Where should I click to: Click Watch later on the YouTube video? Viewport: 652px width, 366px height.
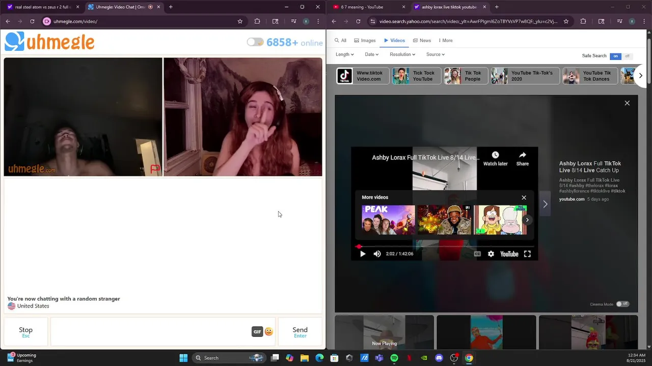[495, 158]
